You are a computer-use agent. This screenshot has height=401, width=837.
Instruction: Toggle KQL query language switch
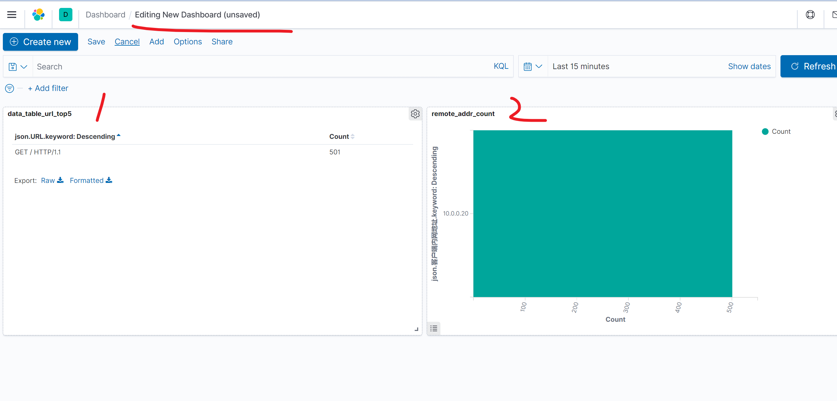tap(501, 66)
